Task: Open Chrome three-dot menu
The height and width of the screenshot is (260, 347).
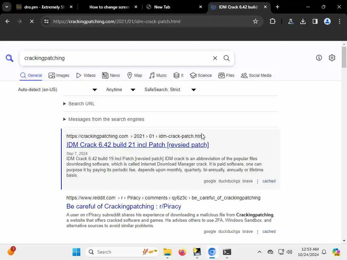Action: [x=340, y=21]
